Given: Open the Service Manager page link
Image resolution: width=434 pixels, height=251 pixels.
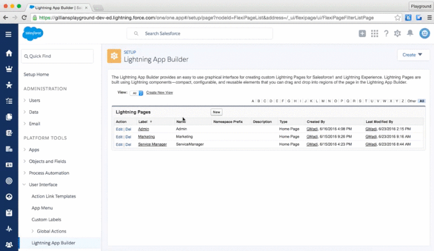Looking at the screenshot, I should click(152, 144).
